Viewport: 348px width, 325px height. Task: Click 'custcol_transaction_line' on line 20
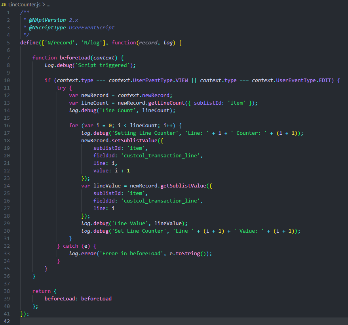(160, 156)
